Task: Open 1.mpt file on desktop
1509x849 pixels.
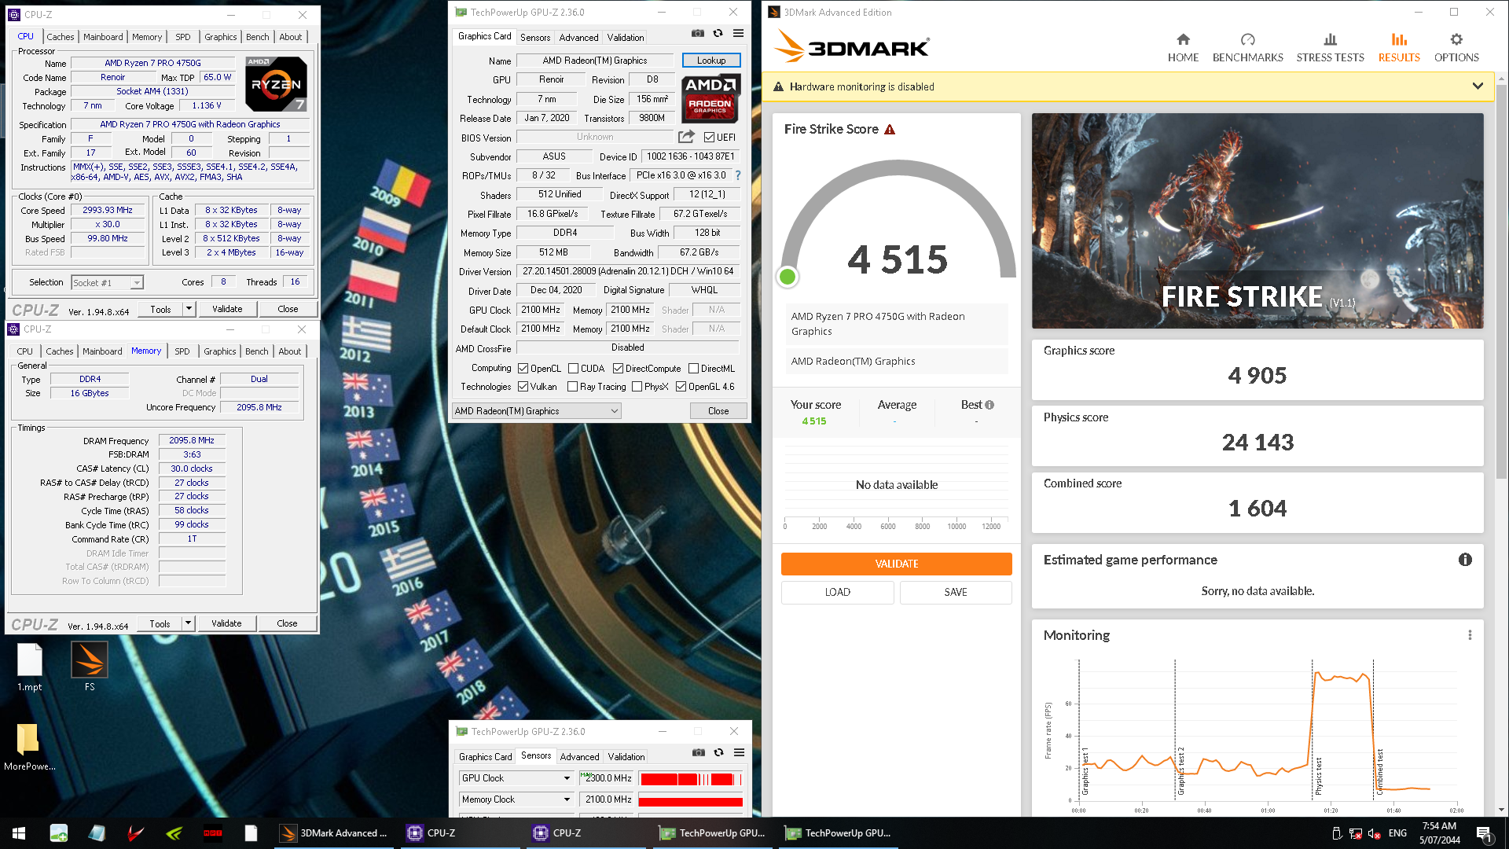Action: coord(30,667)
